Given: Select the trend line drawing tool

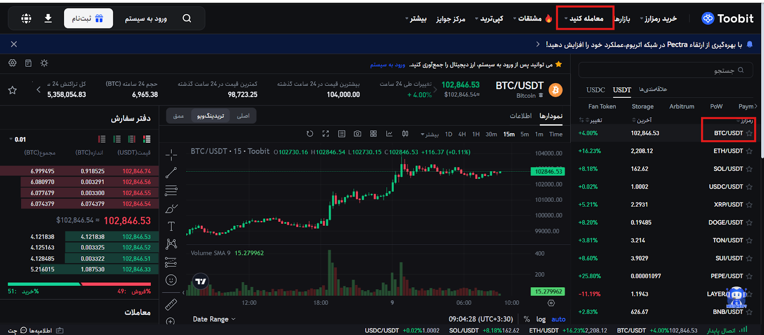Looking at the screenshot, I should (x=171, y=173).
